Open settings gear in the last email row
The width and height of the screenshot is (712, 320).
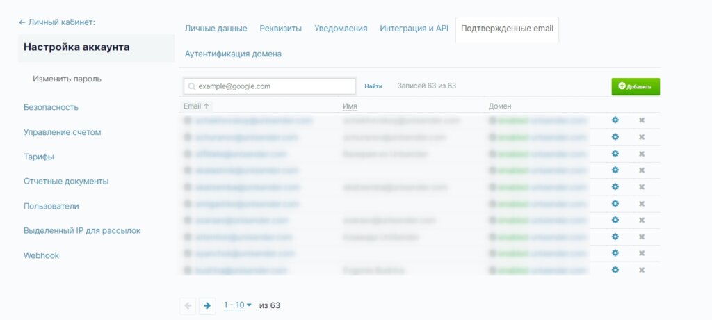[x=615, y=269]
